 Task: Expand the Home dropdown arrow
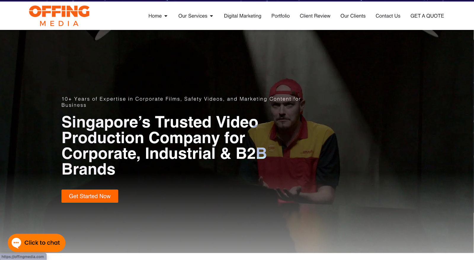click(166, 16)
